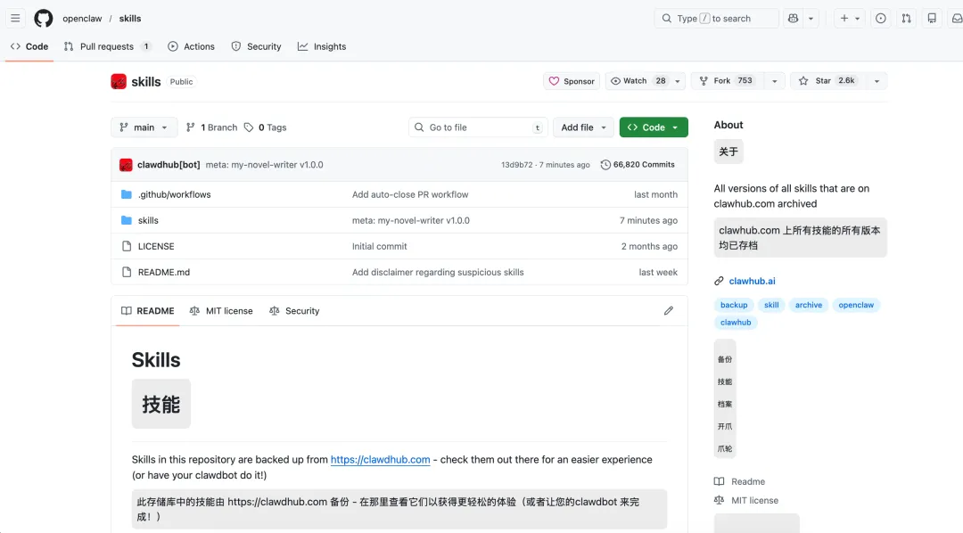Image resolution: width=963 pixels, height=533 pixels.
Task: Click the edit README pencil icon
Action: pos(669,311)
